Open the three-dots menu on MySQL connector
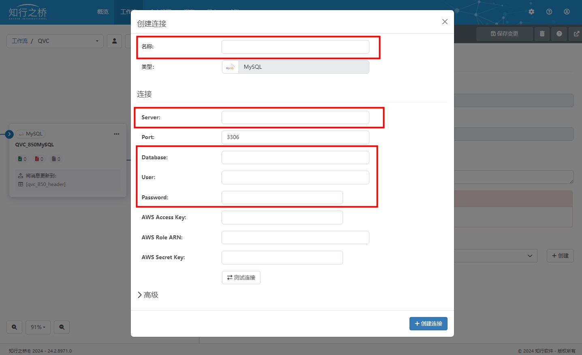This screenshot has height=355, width=582. (x=117, y=134)
